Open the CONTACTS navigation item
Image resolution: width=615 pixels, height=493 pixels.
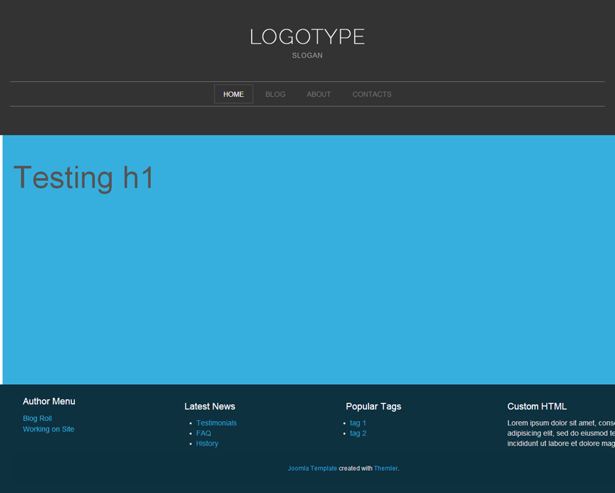[x=371, y=94]
